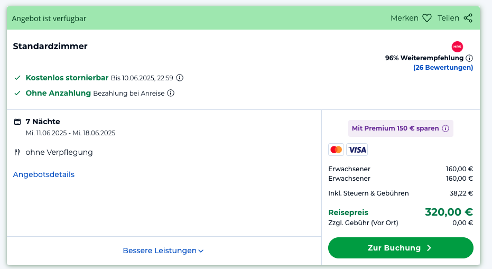Click info icon in Premium savings badge
The image size is (492, 269).
(x=445, y=128)
